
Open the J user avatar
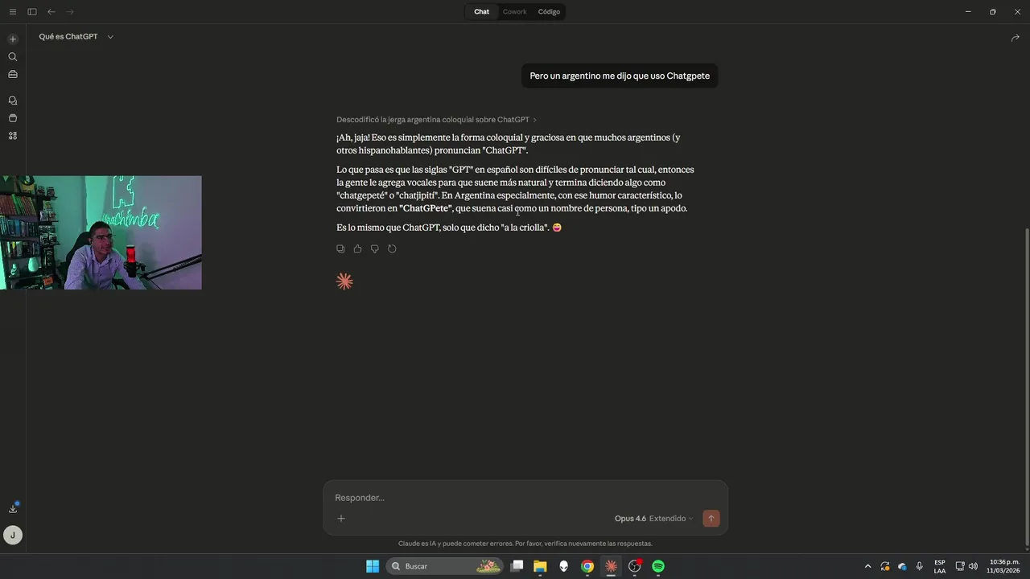coord(13,535)
